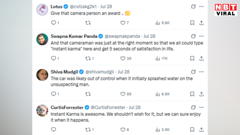The width and height of the screenshot is (240, 135).
Task: Like CurtisForrester's tweet with 6 likes
Action: coord(125,130)
